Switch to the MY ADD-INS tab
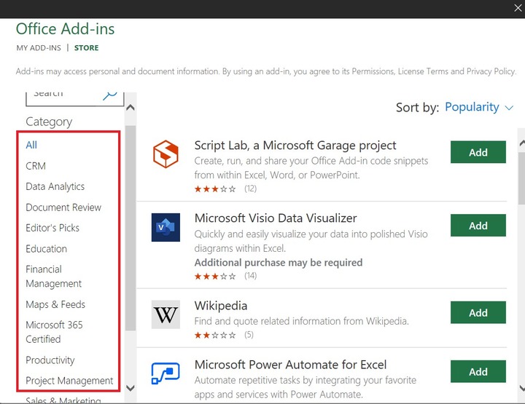525x404 pixels. tap(39, 48)
